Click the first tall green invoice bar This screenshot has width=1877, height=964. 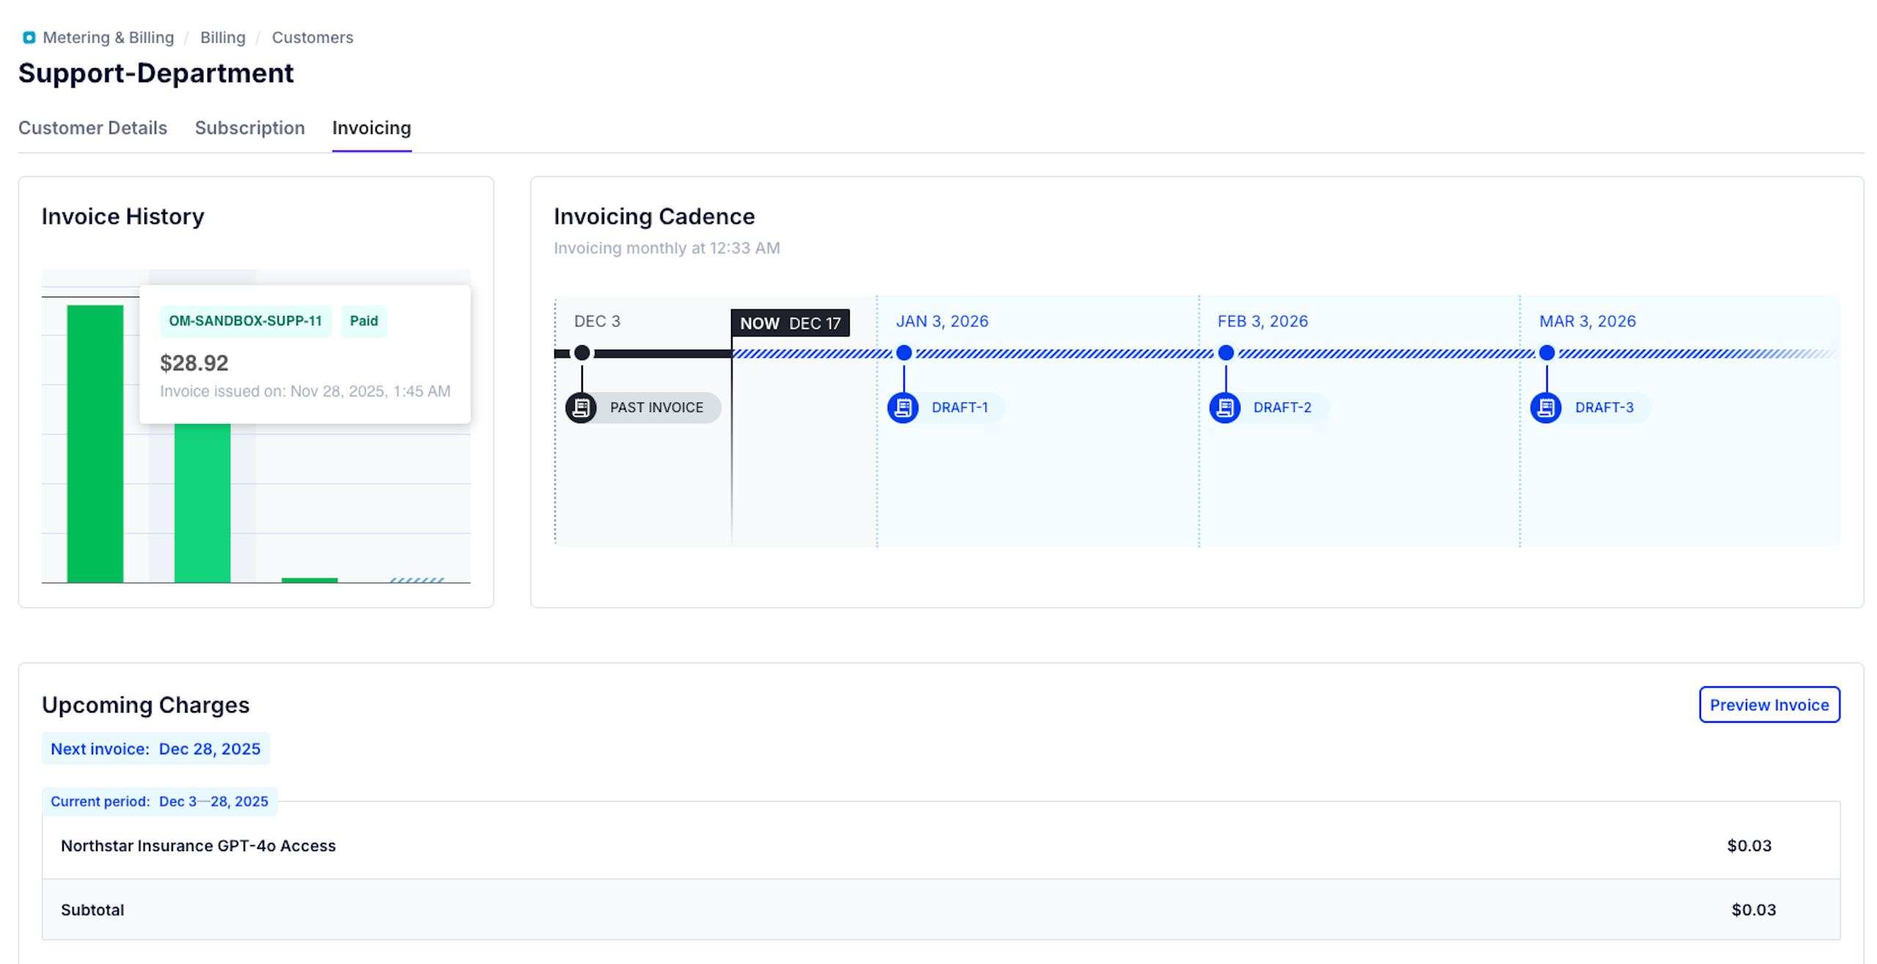(95, 444)
